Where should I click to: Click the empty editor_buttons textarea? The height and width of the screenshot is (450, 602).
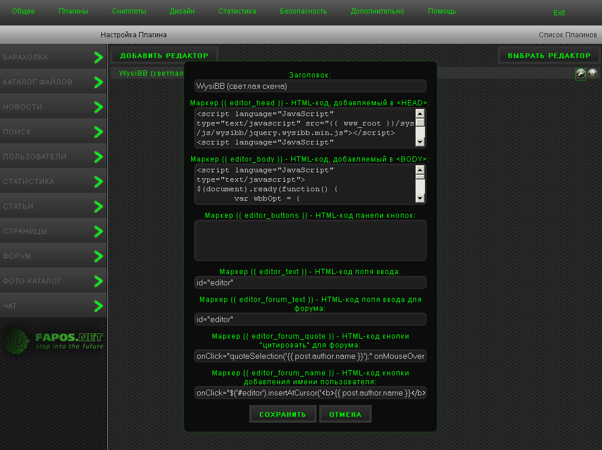coord(310,240)
